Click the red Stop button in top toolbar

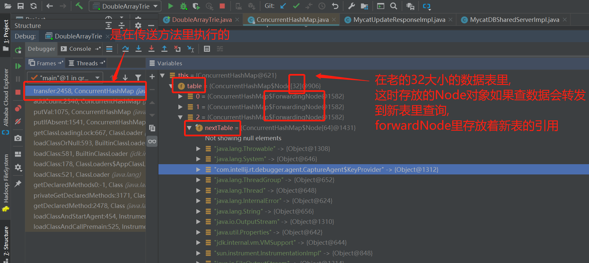tap(222, 6)
